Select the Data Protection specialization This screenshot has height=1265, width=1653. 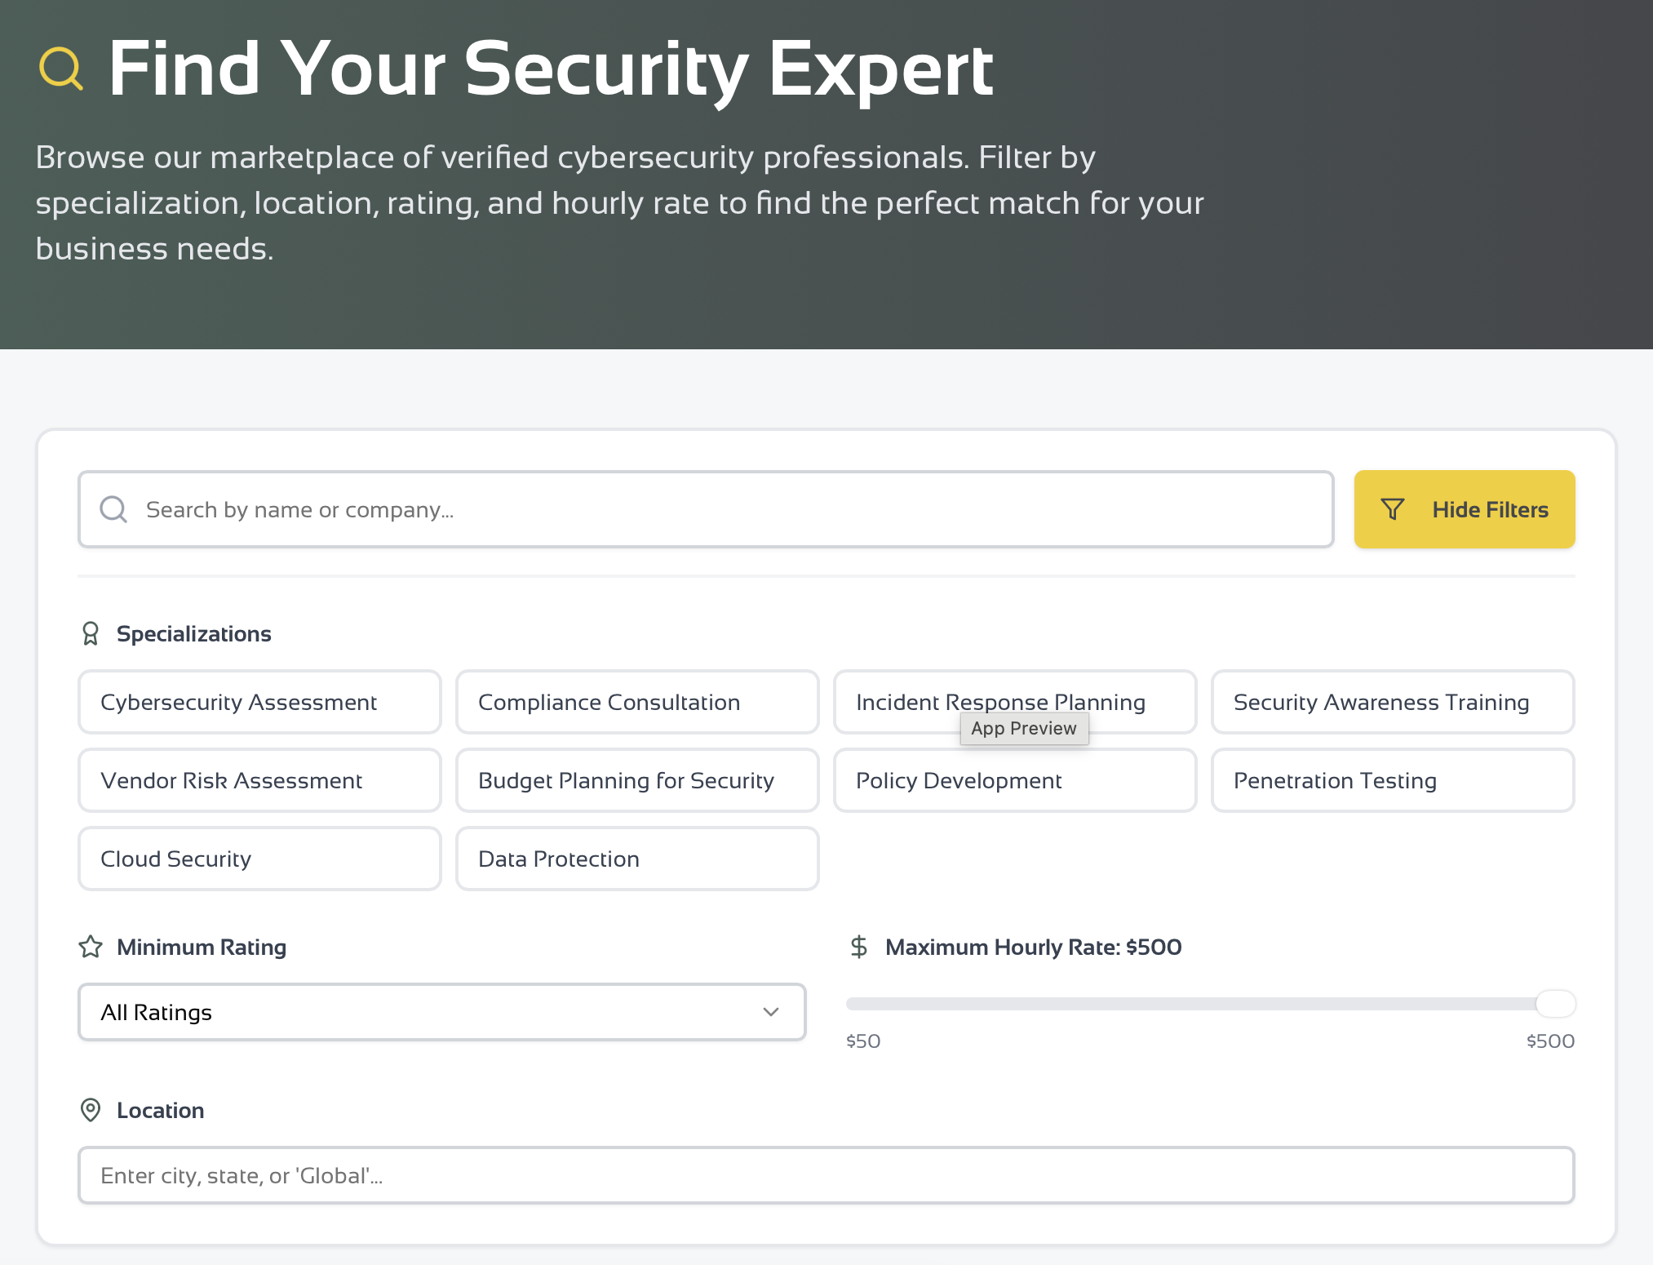click(637, 859)
